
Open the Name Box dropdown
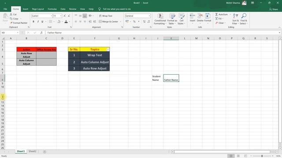click(x=18, y=32)
